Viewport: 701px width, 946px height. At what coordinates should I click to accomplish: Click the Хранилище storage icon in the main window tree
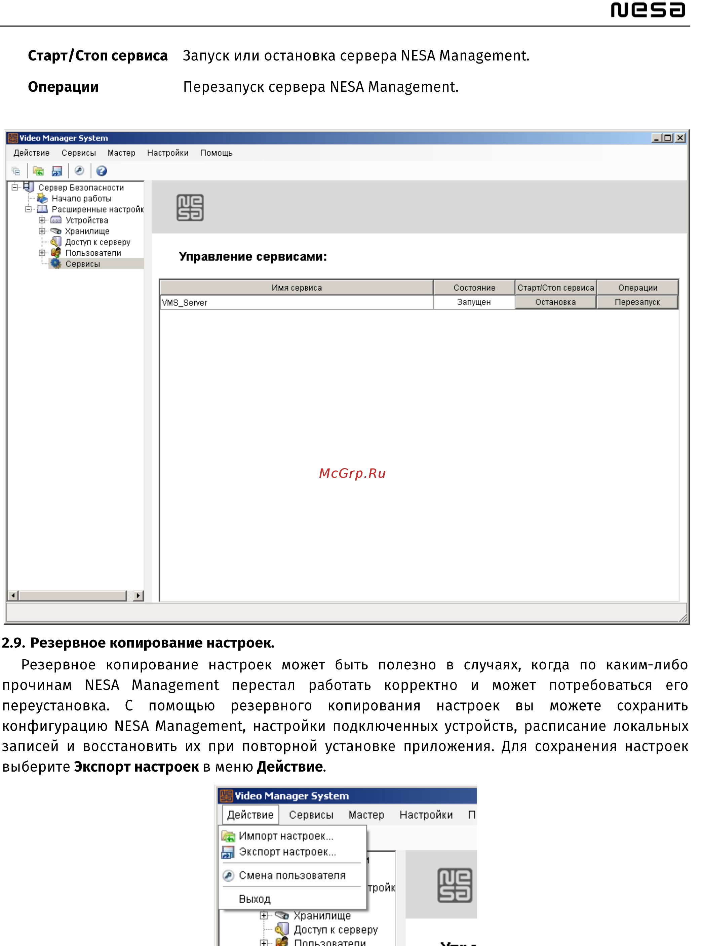[x=56, y=231]
